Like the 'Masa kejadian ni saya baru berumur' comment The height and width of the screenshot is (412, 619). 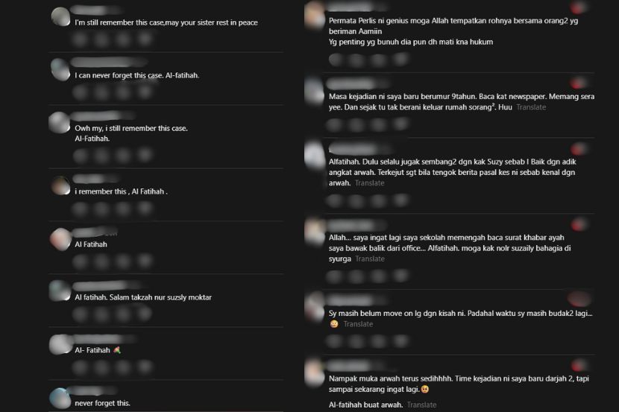[x=578, y=83]
